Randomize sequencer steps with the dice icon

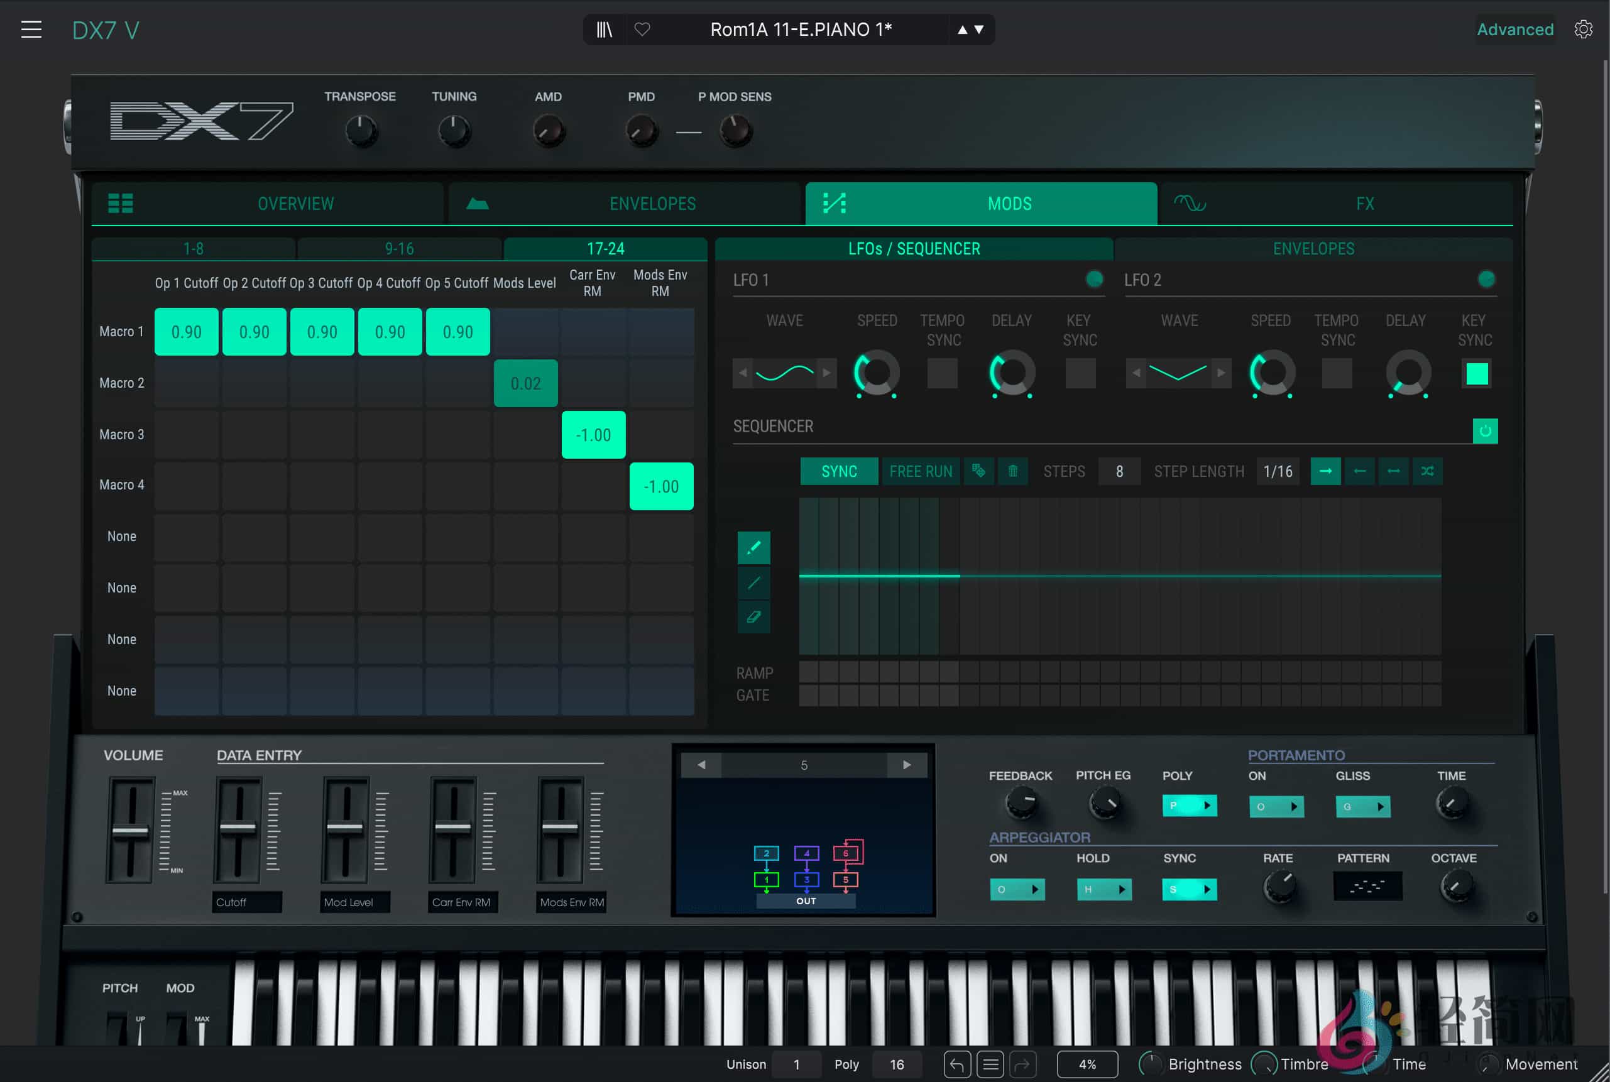coord(978,471)
